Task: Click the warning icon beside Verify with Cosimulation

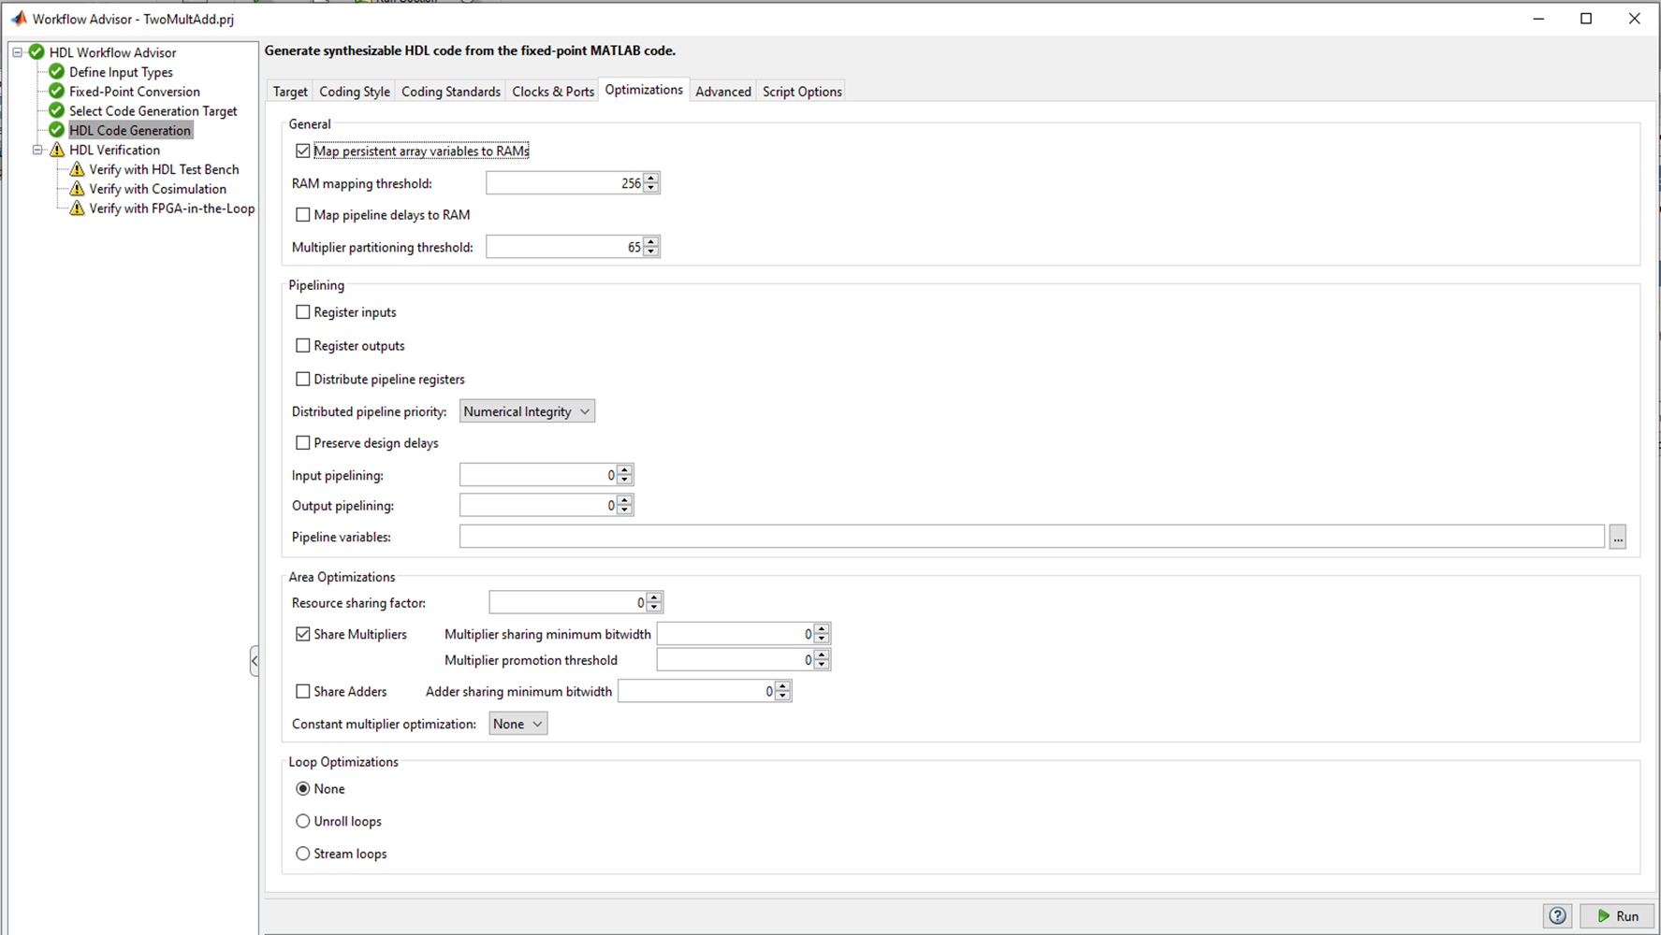Action: (77, 189)
